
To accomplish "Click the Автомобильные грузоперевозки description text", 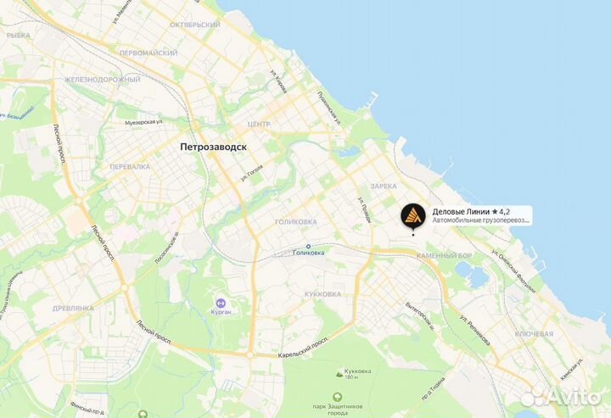I will click(481, 220).
